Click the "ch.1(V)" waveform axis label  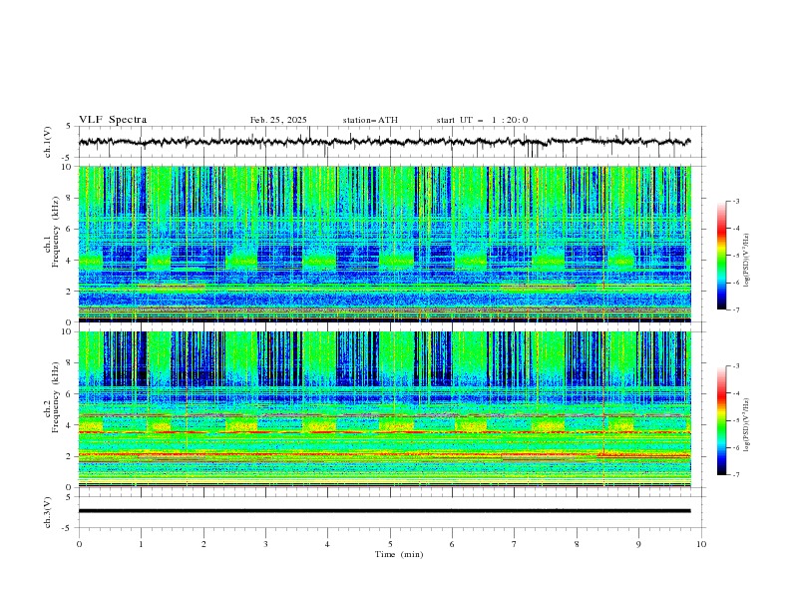pyautogui.click(x=48, y=142)
